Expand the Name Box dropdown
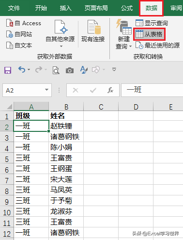This screenshot has height=240, width=183. (x=46, y=90)
